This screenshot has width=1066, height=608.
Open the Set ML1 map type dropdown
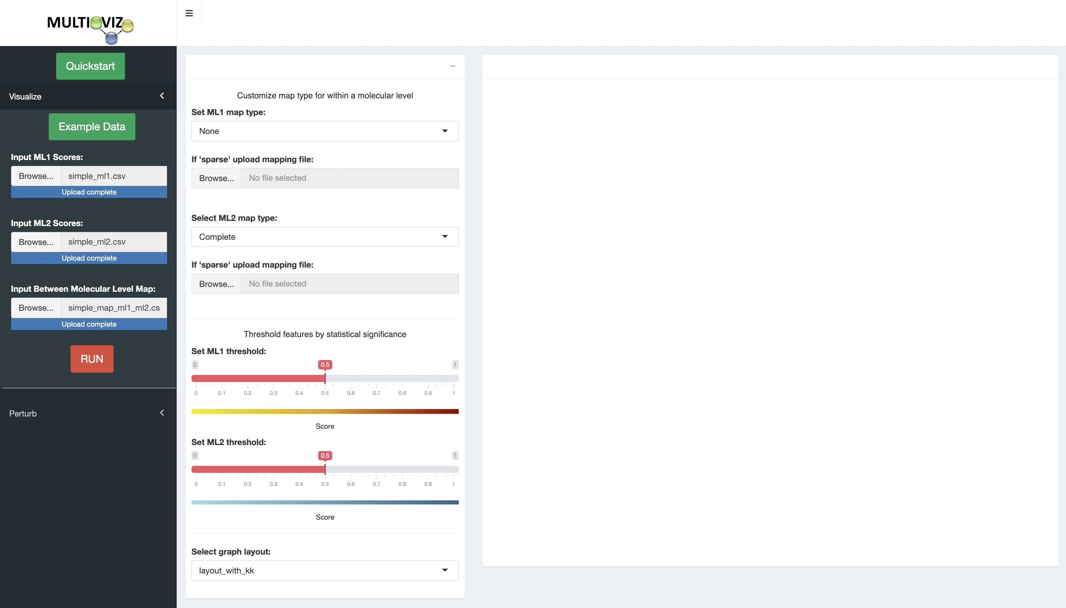click(x=324, y=131)
